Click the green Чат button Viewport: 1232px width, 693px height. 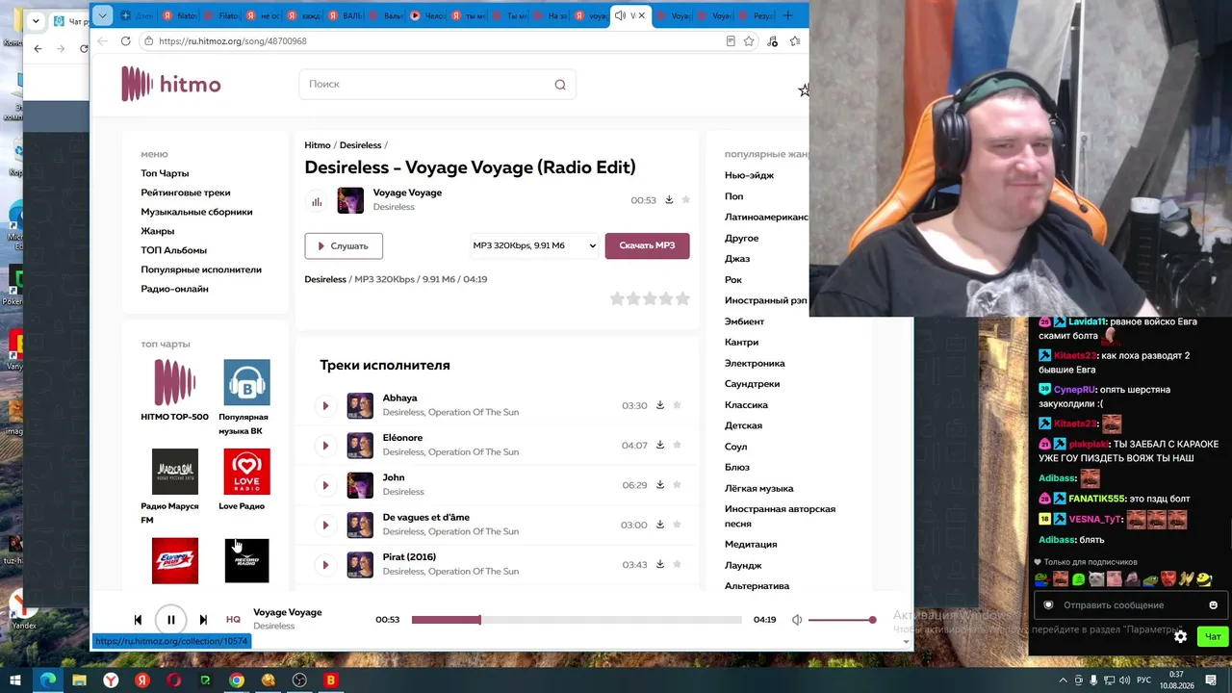[x=1213, y=636]
